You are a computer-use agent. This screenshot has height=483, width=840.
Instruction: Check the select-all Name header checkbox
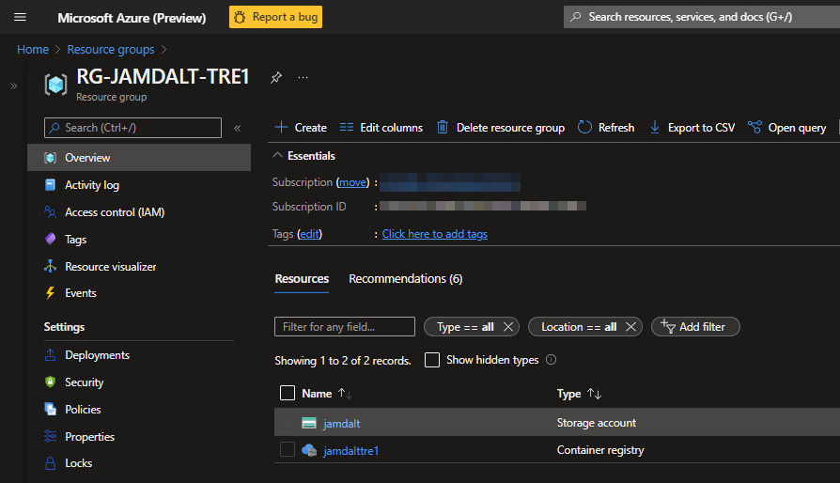point(288,394)
